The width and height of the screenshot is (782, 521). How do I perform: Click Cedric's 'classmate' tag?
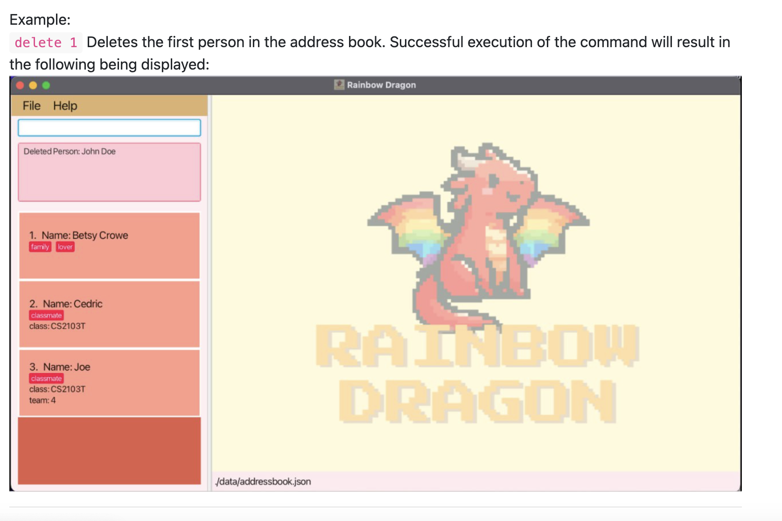(46, 316)
